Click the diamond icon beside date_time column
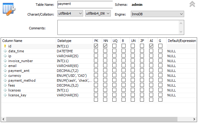198x123 pixels. (5, 51)
